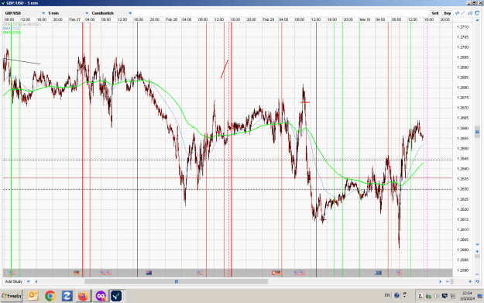This screenshot has width=484, height=303.
Task: Click the EMA (72) indicator label
Action: click(11, 29)
